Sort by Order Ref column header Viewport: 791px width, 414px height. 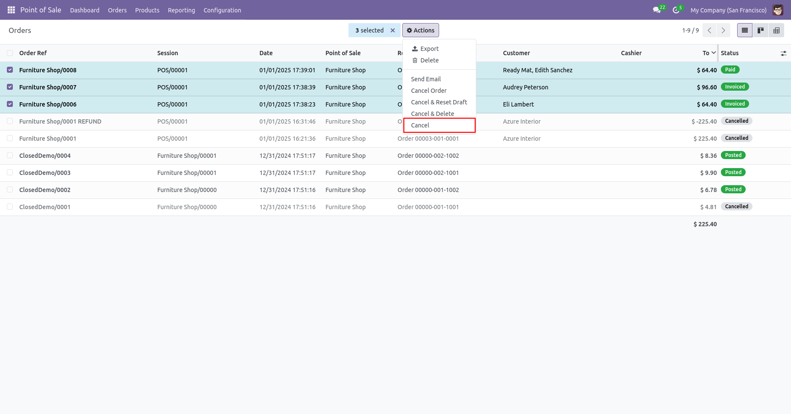tap(33, 53)
